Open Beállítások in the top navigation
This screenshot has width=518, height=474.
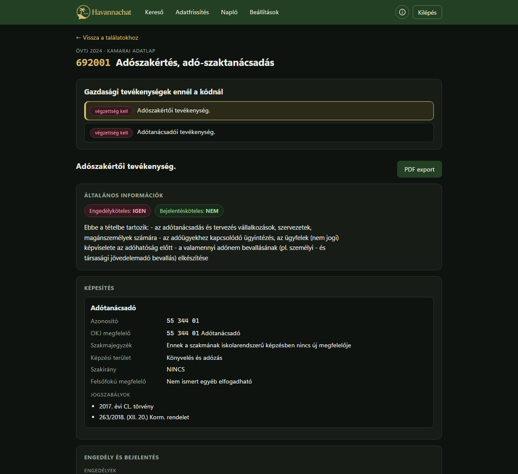[x=264, y=12]
